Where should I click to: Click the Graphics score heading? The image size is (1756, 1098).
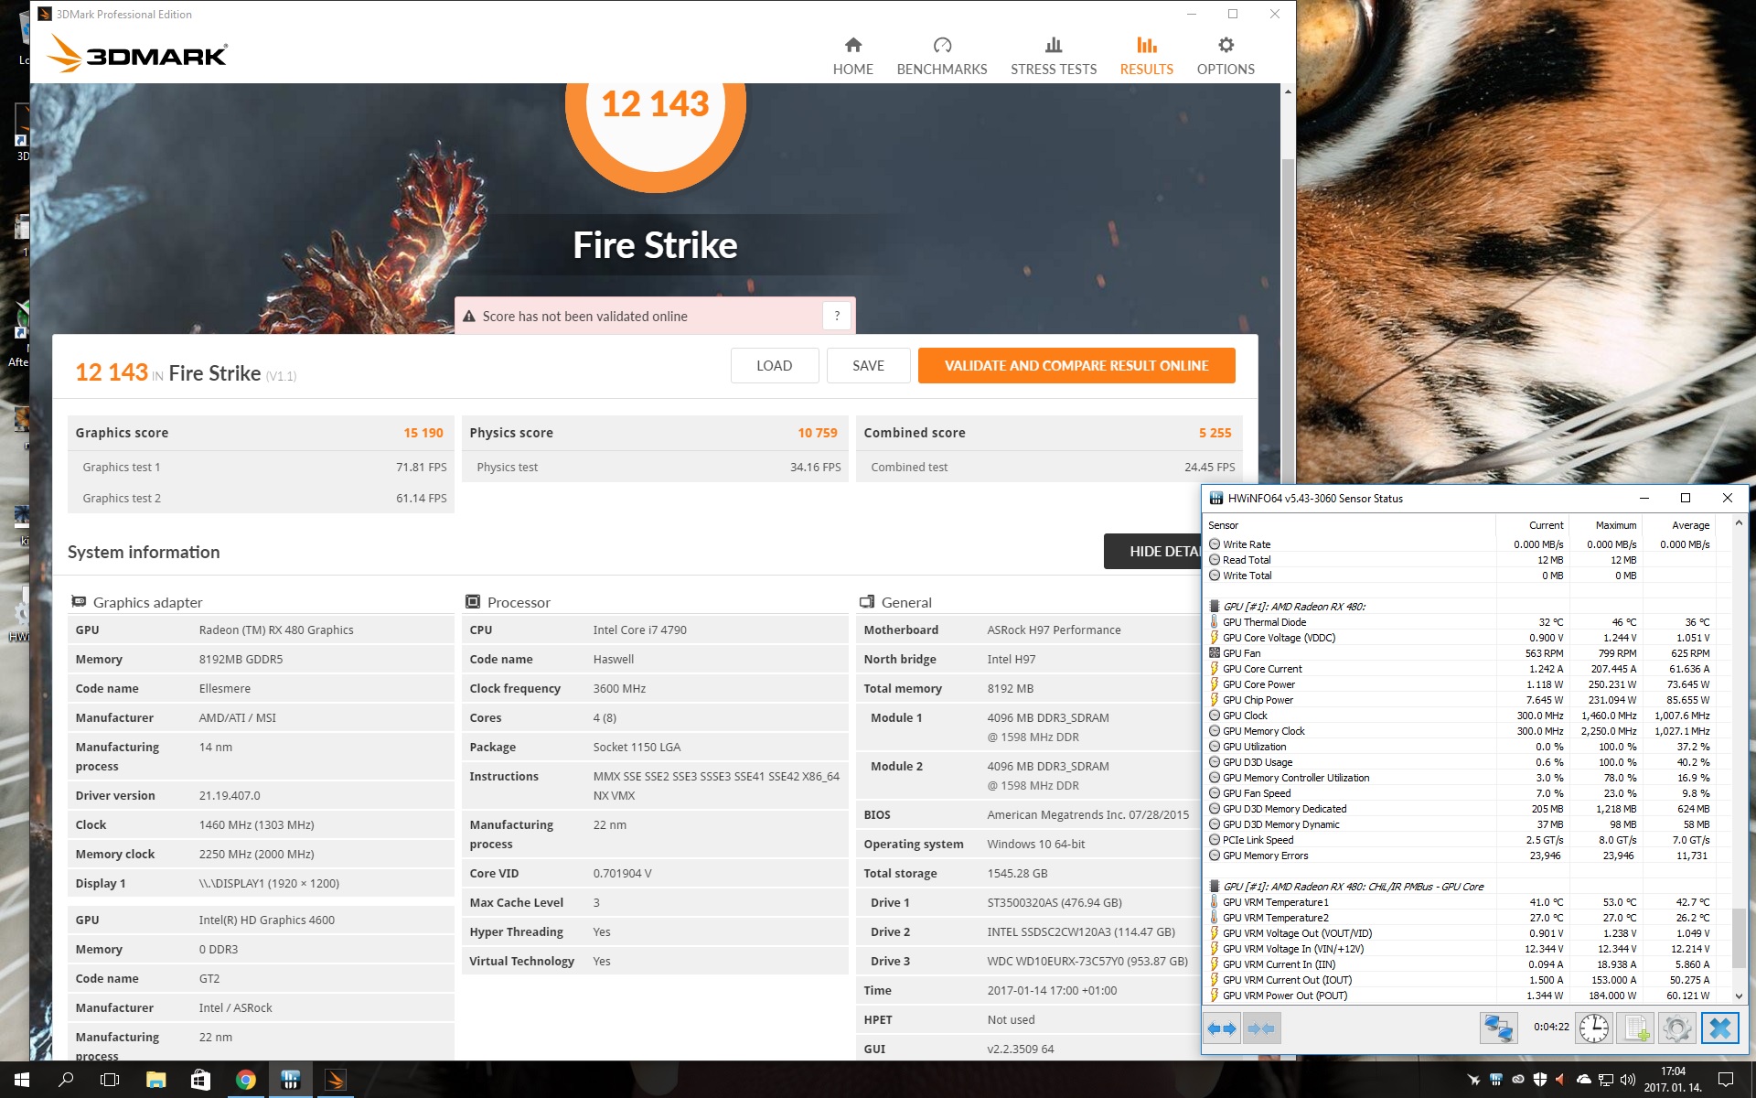122,433
